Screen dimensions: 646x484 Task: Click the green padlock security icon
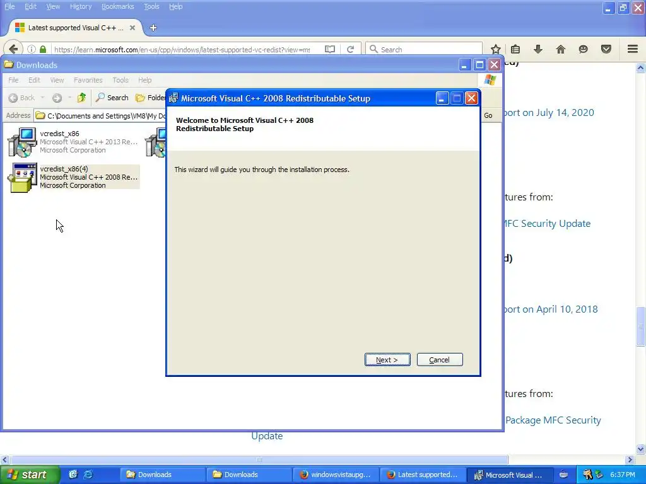(43, 49)
